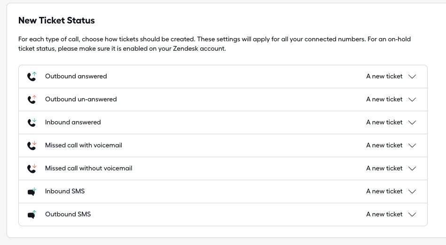Click the Missed call with voicemail label
Screen dimensions: 446x245
pyautogui.click(x=84, y=145)
